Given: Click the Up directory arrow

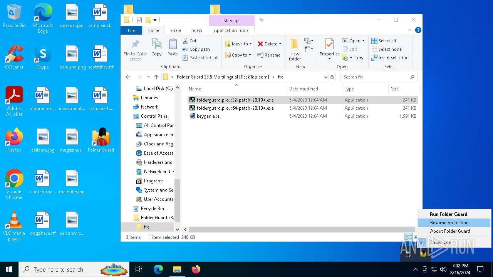Looking at the screenshot, I should tap(156, 77).
